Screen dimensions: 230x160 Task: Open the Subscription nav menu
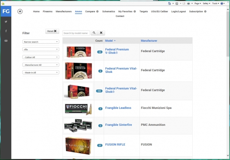198,11
